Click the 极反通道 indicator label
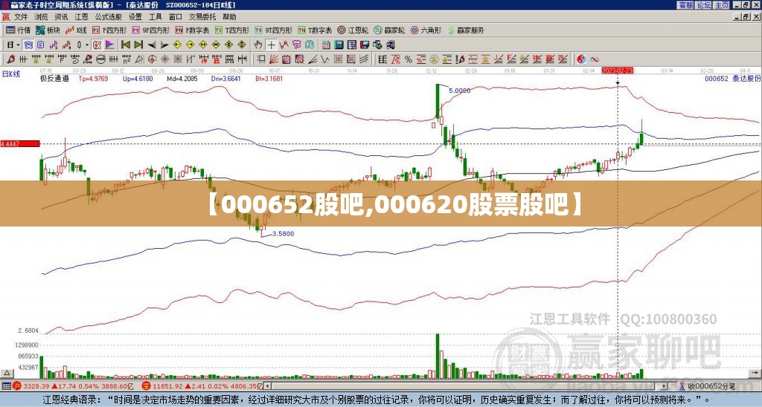762x407 pixels. (54, 78)
